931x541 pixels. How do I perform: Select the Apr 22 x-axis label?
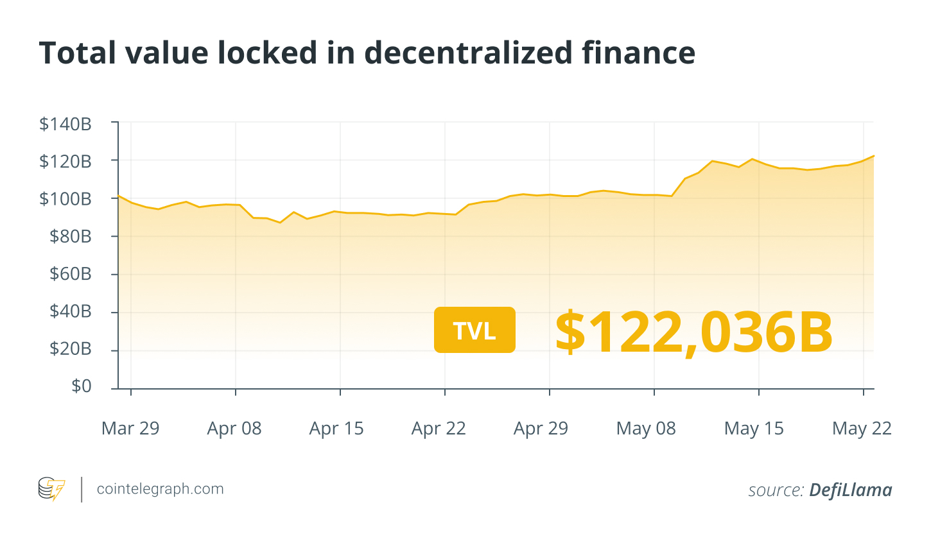[x=439, y=429]
